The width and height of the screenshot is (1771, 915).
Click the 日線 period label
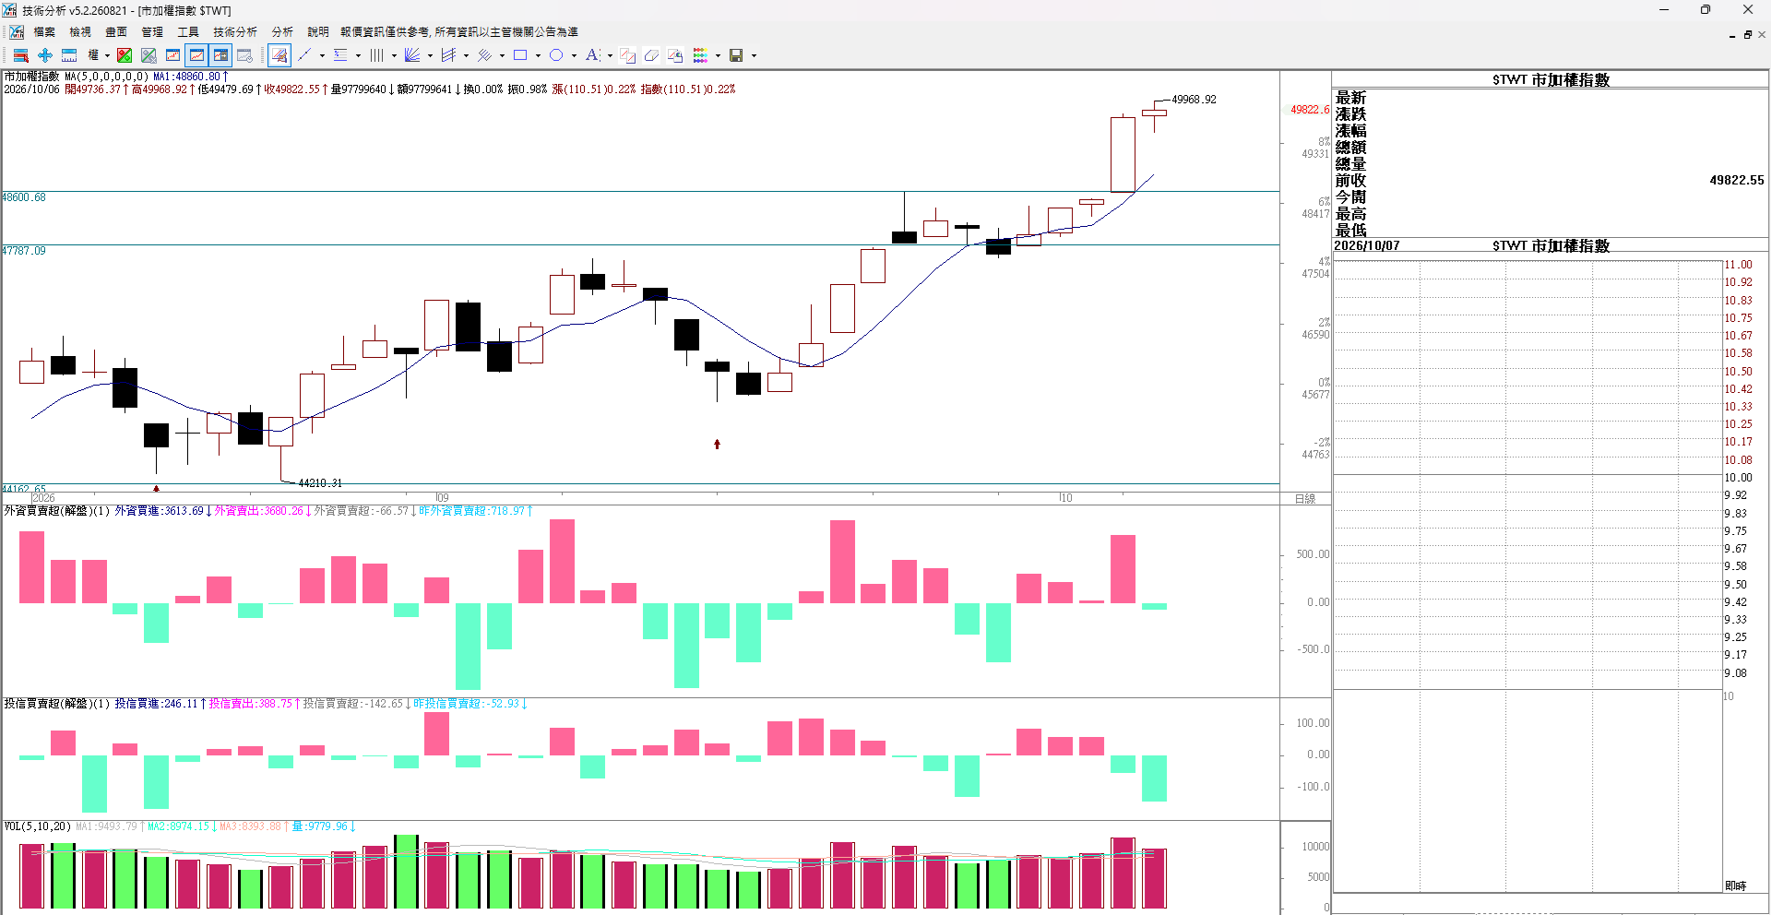(1305, 499)
